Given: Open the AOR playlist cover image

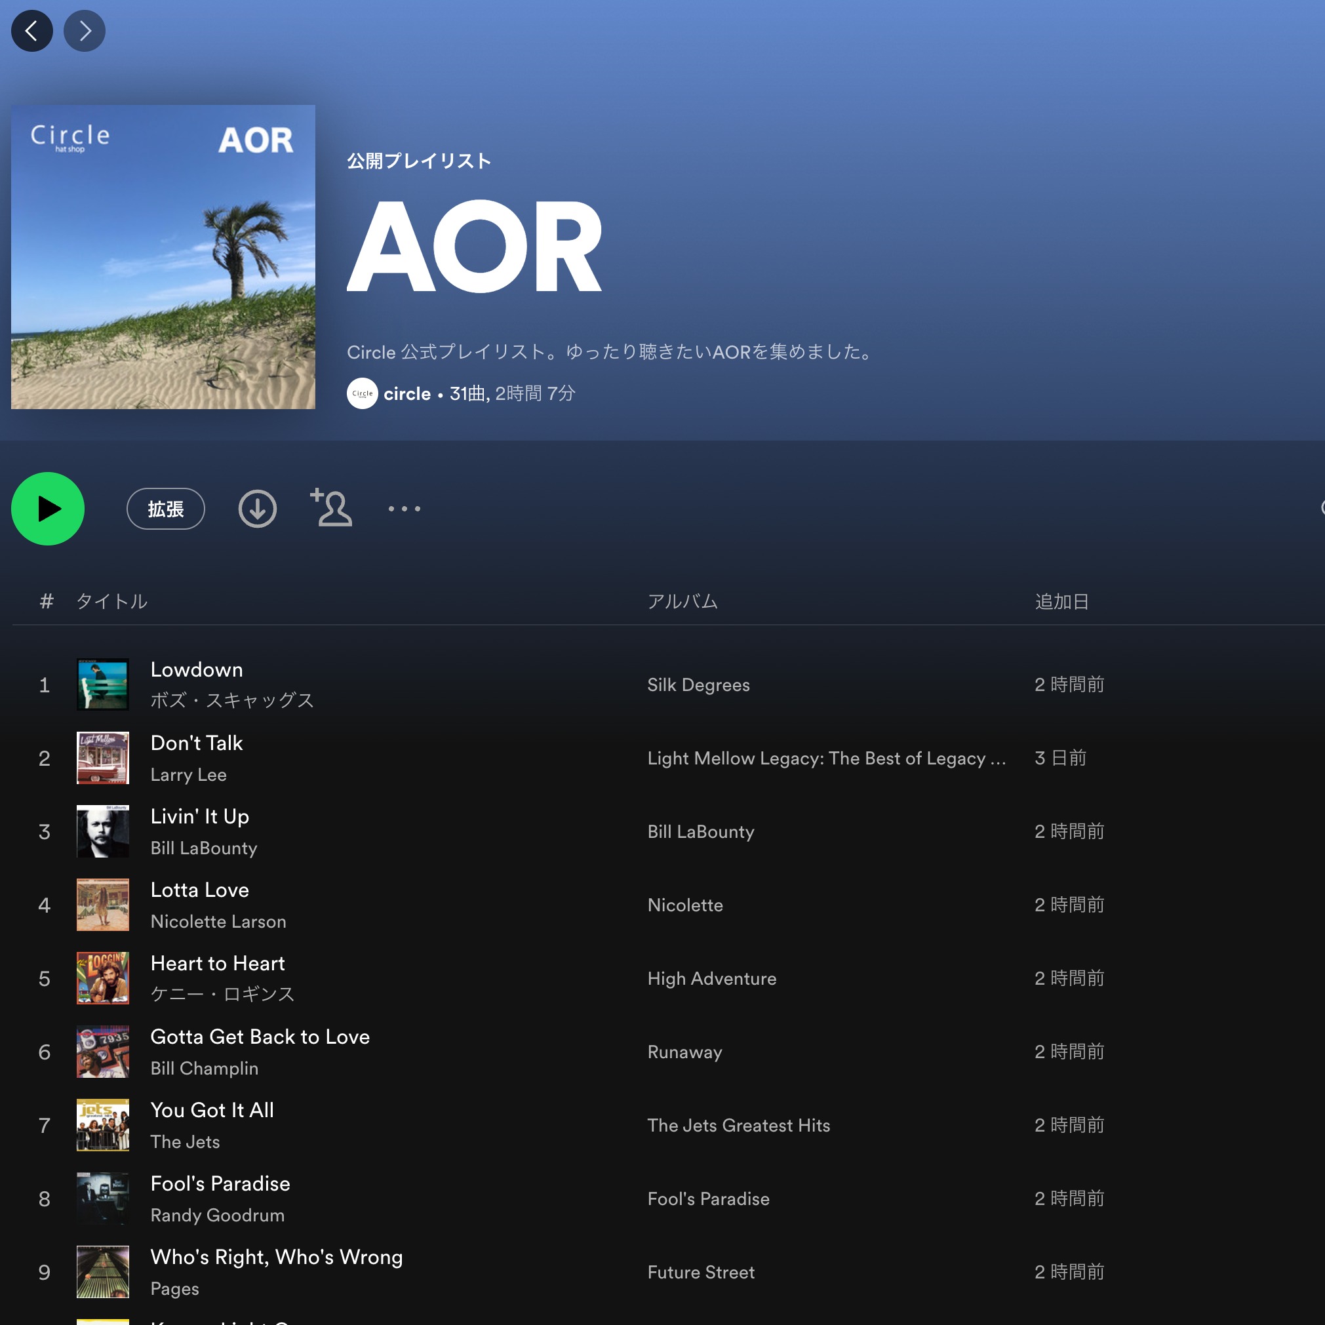Looking at the screenshot, I should tap(163, 257).
